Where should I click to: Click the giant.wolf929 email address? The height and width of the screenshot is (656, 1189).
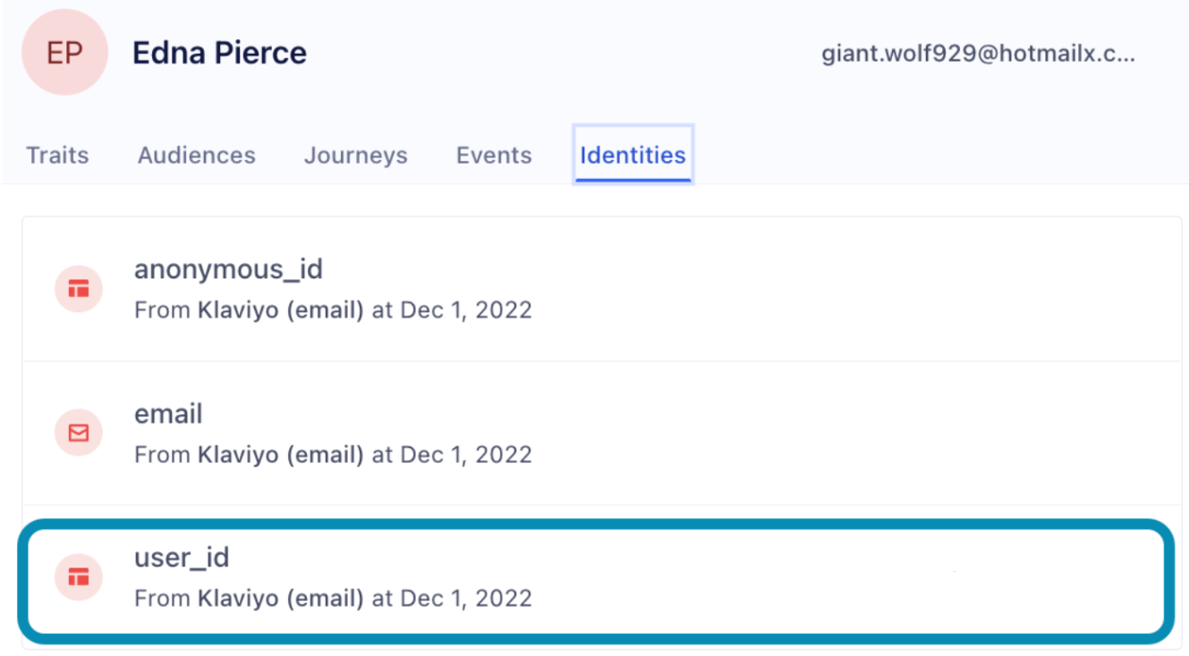pos(978,54)
